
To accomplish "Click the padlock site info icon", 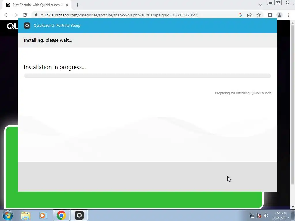I will coord(36,15).
